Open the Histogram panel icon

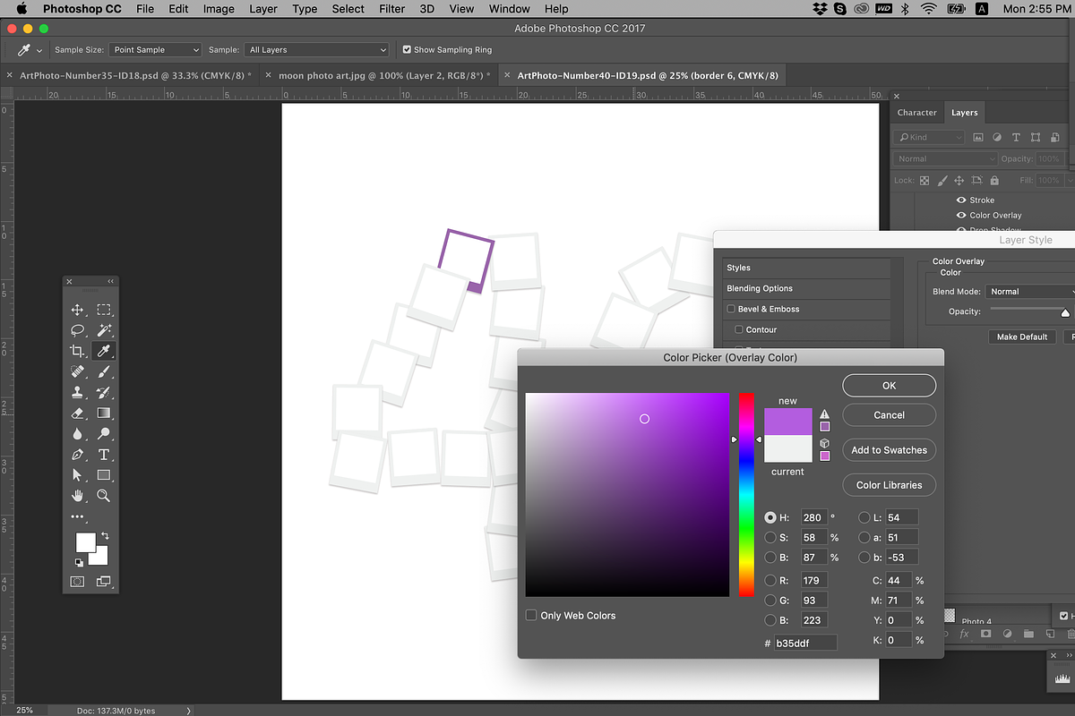coord(1062,678)
